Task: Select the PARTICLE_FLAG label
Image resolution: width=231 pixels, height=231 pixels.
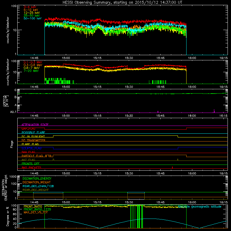Action: click(32, 156)
